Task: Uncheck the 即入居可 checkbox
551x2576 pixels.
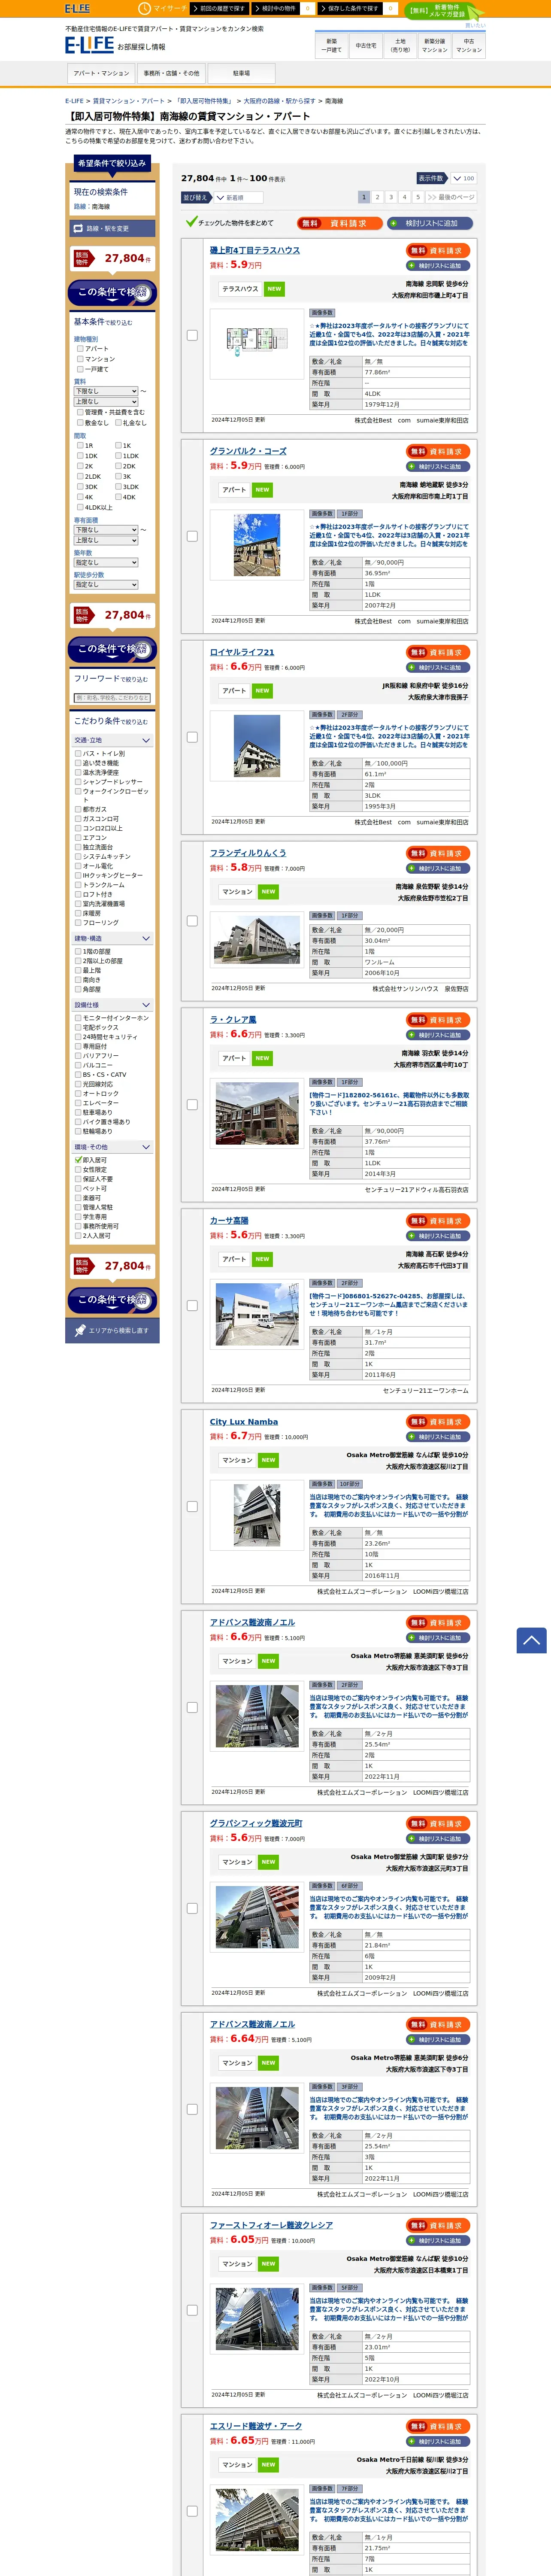Action: (x=79, y=1160)
